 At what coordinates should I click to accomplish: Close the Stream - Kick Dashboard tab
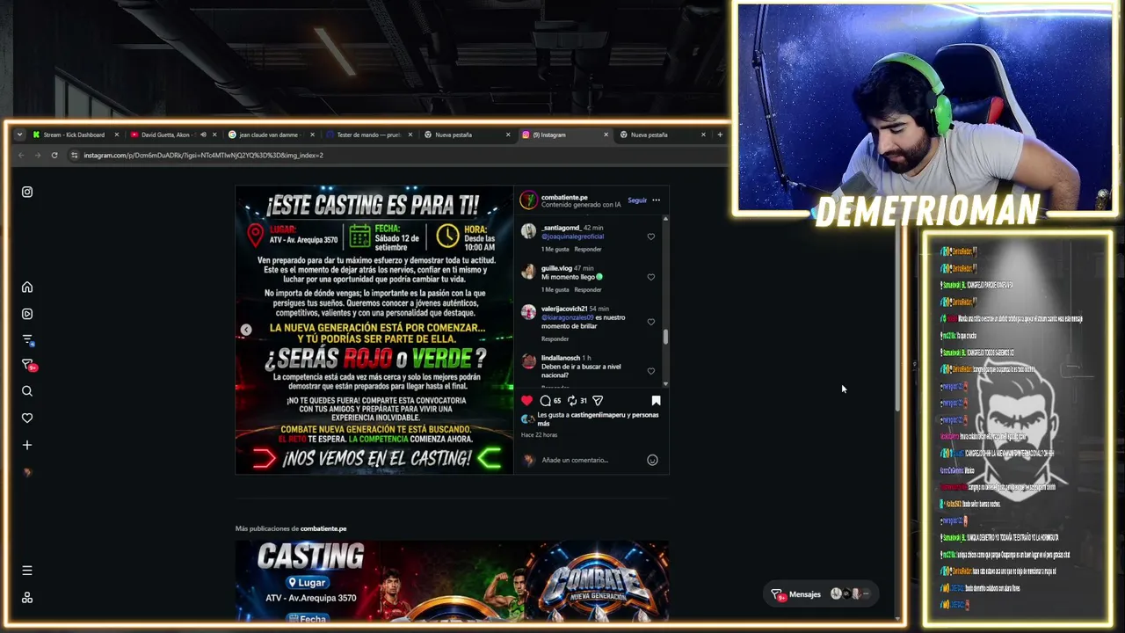(116, 135)
